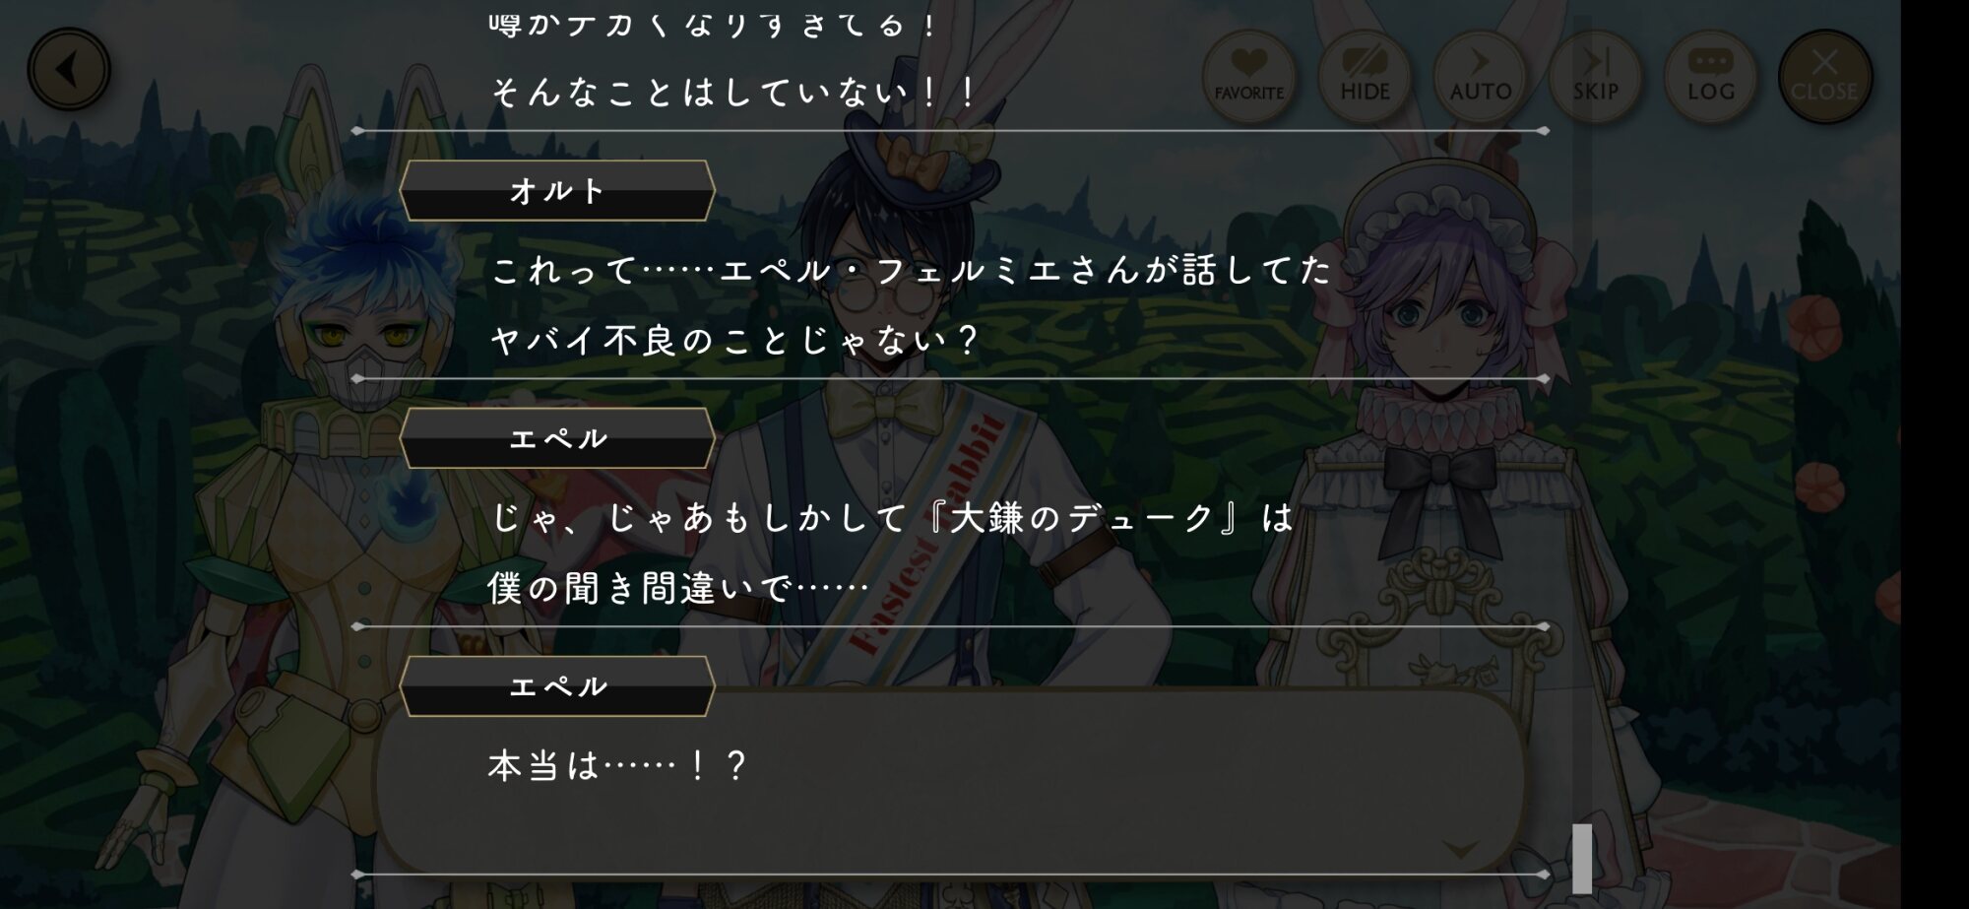Tap the current line 本当は……！？
The width and height of the screenshot is (1969, 909).
(618, 766)
